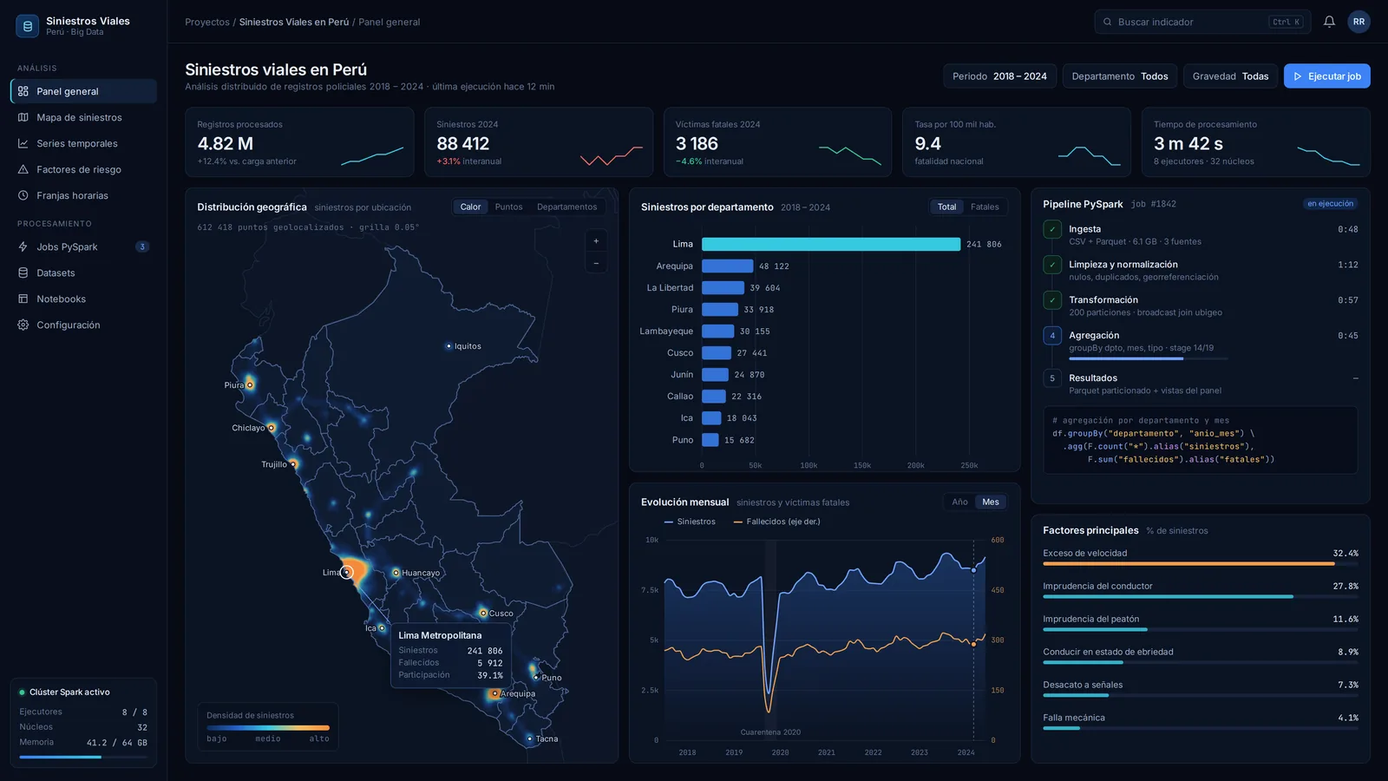Viewport: 1388px width, 781px height.
Task: Open notifications bell icon
Action: point(1329,22)
